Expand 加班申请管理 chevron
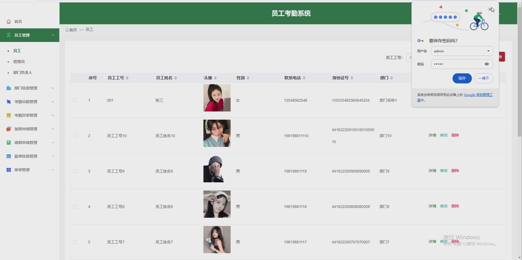Image resolution: width=522 pixels, height=260 pixels. (x=53, y=129)
